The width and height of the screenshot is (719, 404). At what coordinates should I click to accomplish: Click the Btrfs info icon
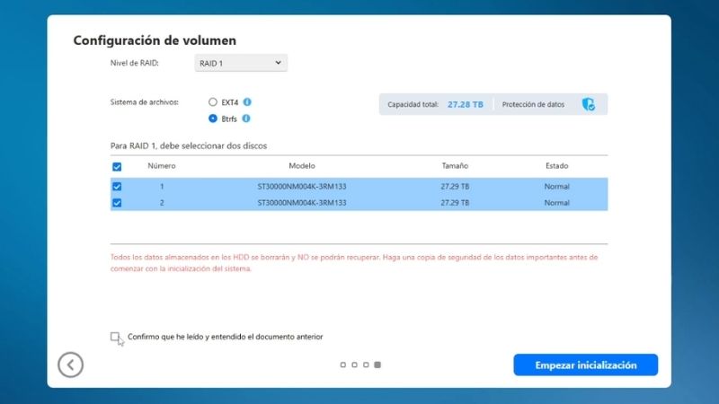pyautogui.click(x=246, y=119)
